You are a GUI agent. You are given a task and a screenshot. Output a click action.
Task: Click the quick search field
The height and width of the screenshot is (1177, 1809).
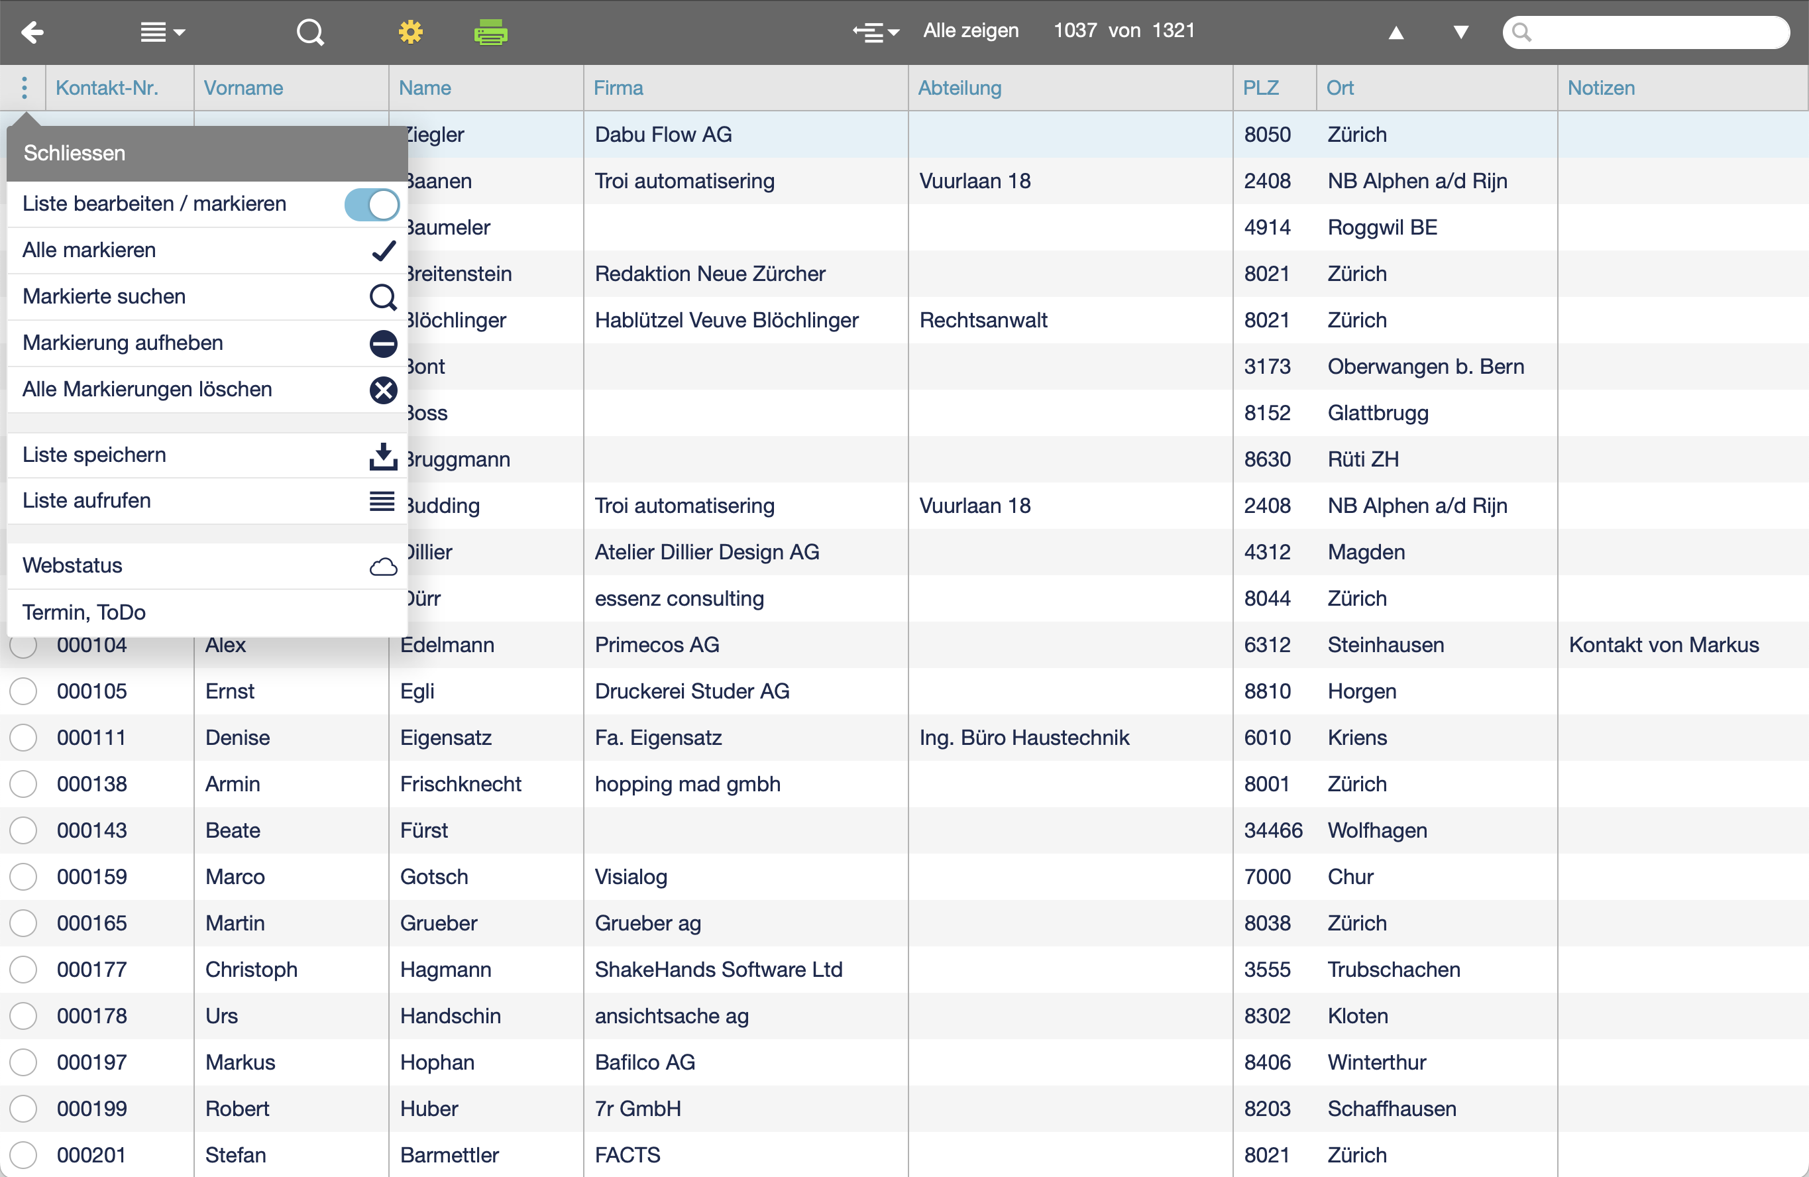[x=1657, y=32]
